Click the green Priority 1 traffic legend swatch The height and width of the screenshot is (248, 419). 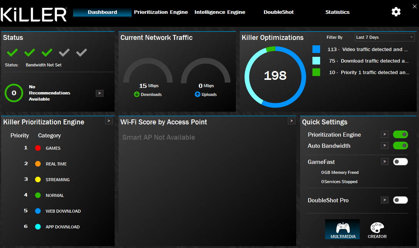(316, 72)
